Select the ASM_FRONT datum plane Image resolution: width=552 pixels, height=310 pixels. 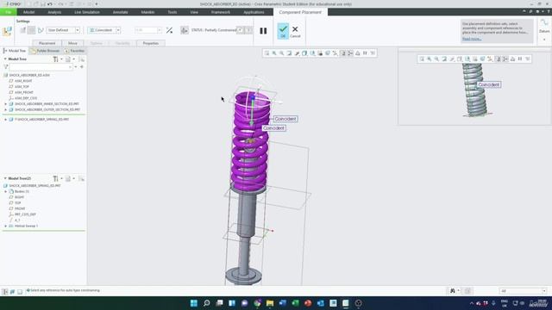tap(23, 92)
